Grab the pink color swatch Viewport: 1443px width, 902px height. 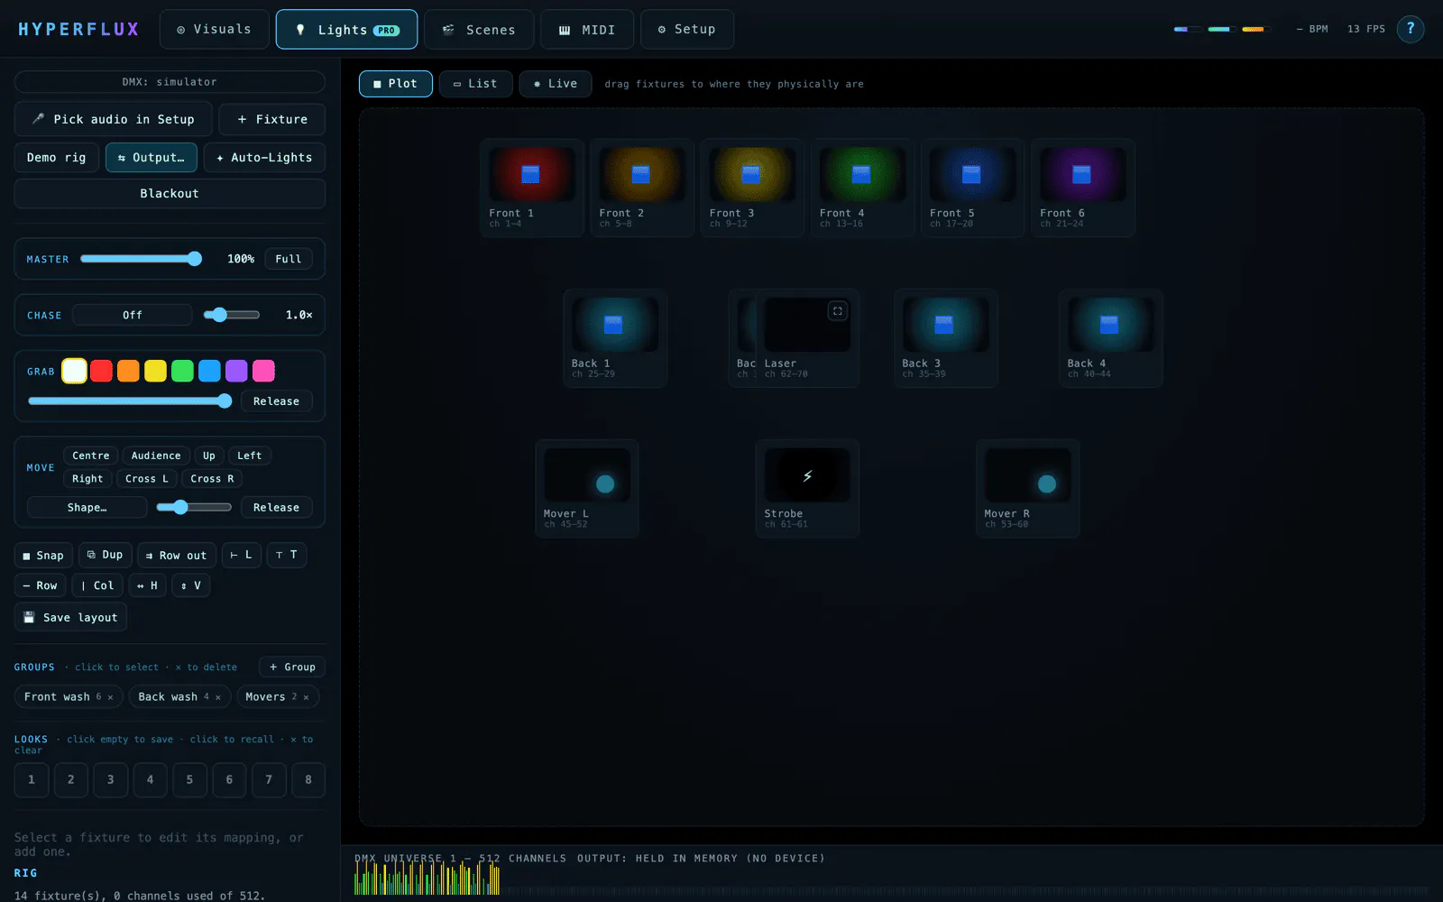point(263,371)
